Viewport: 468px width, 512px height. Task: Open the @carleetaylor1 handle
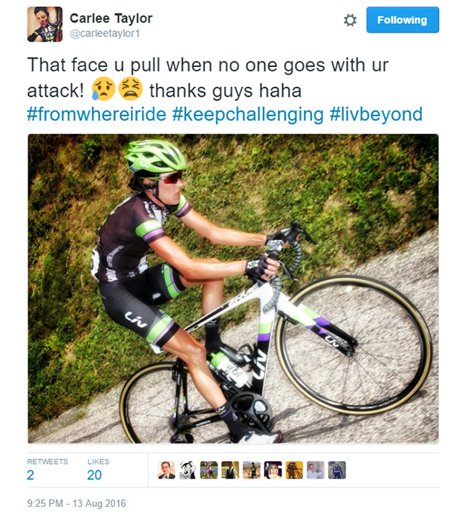pos(105,33)
